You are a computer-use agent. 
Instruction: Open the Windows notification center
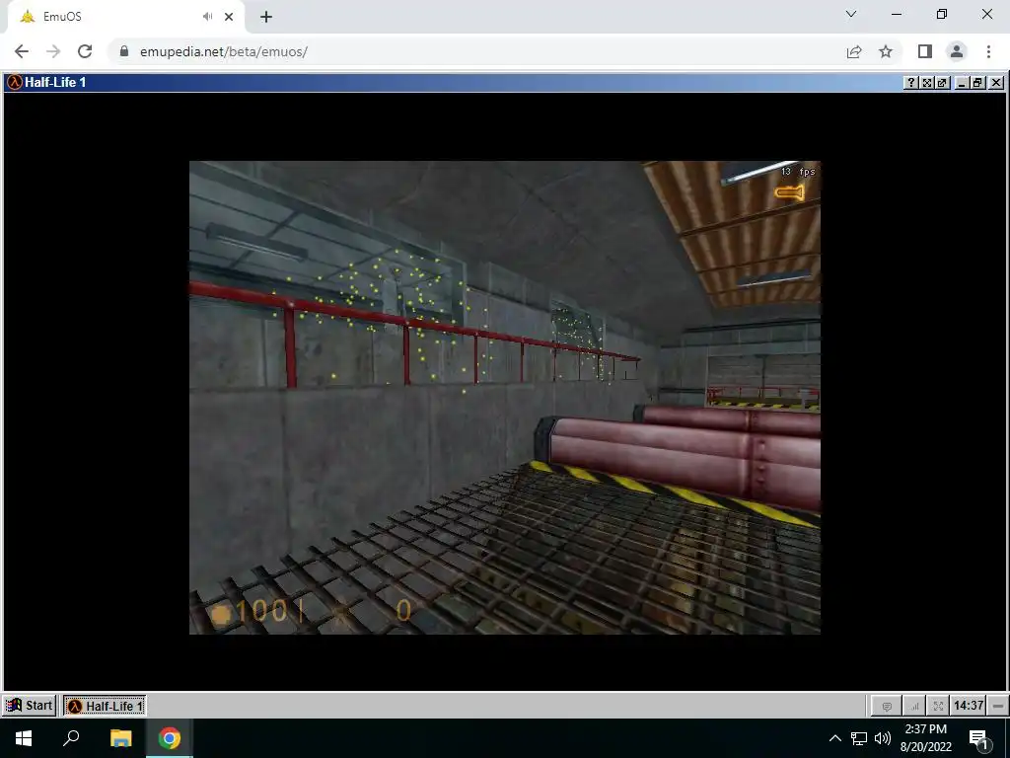pos(979,739)
